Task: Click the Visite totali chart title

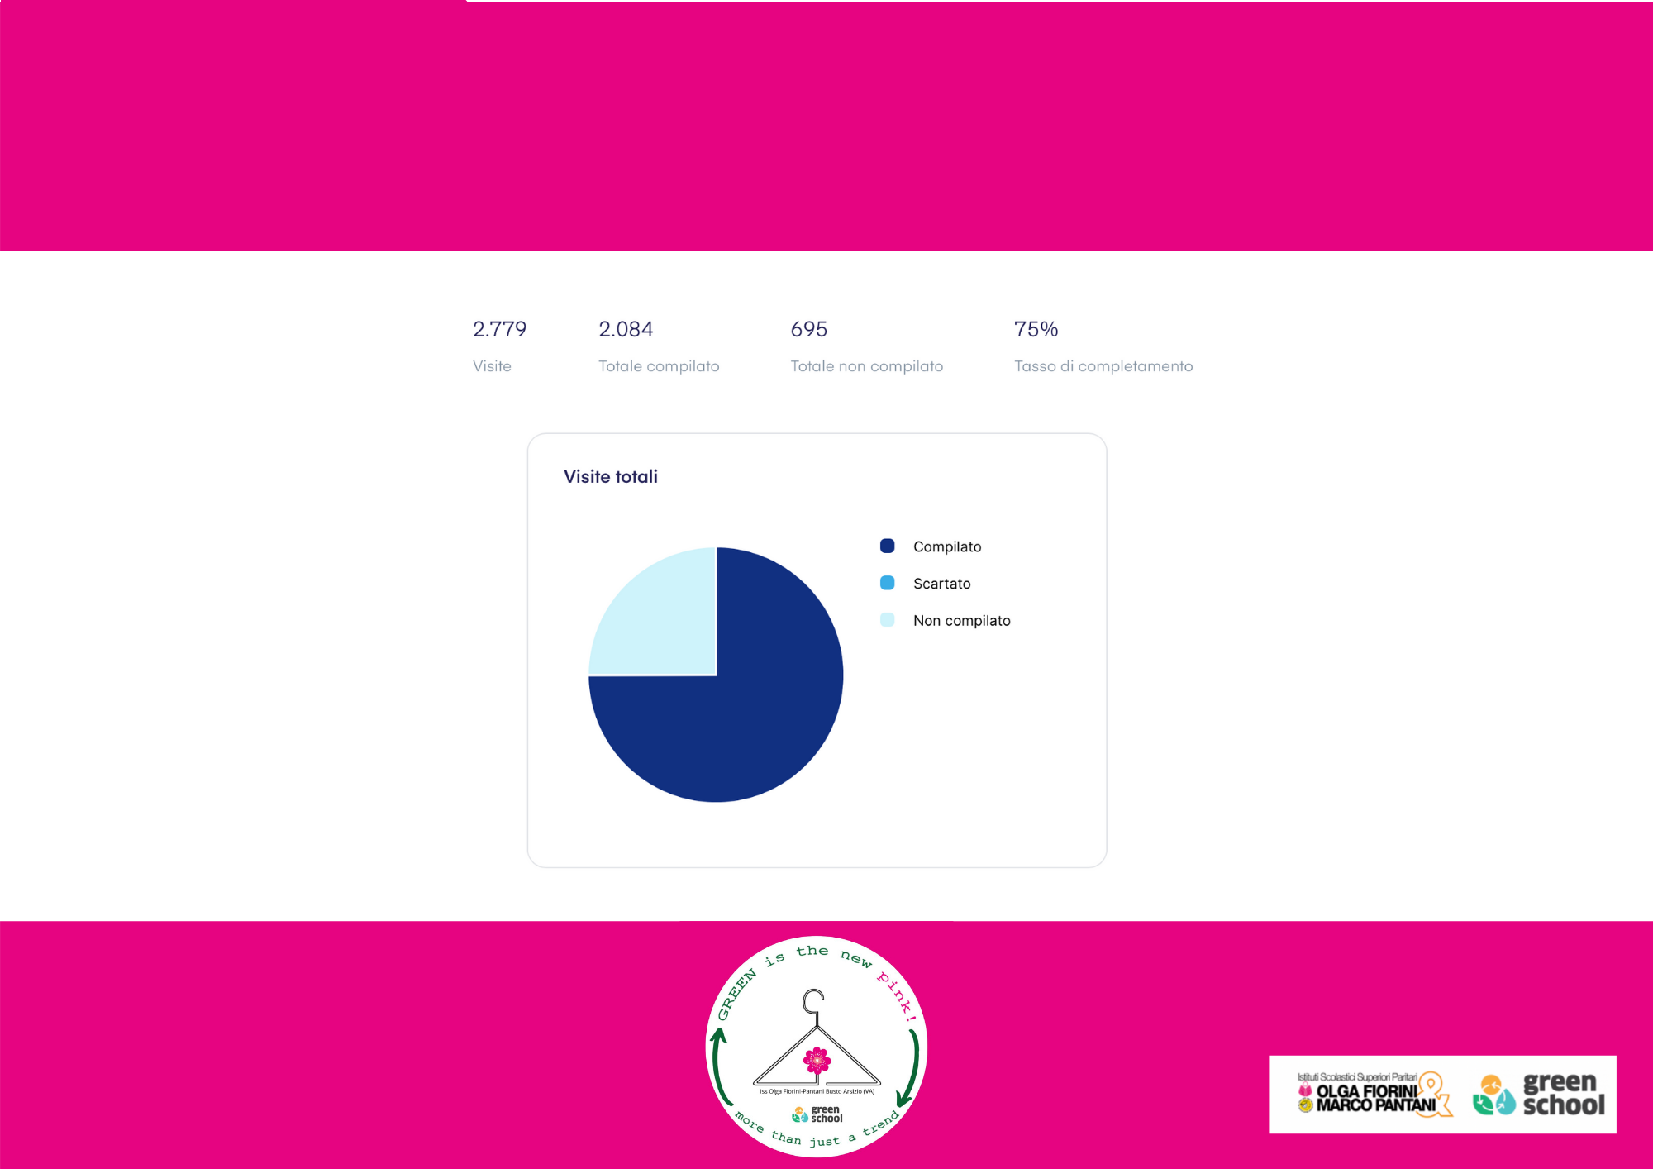Action: [610, 477]
